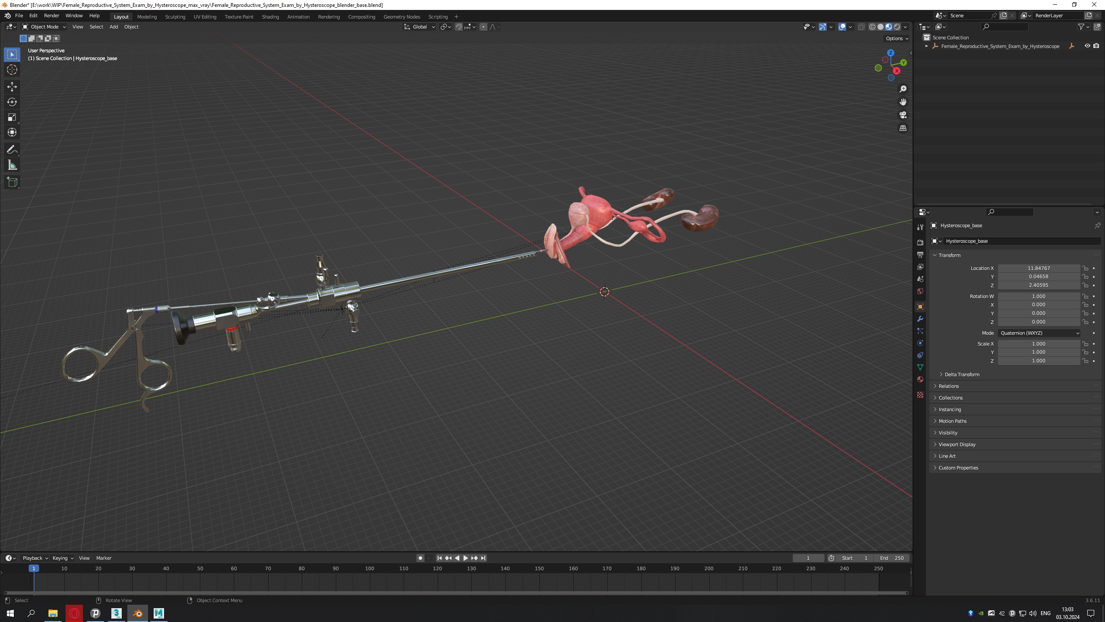Click the Options button in viewport
Image resolution: width=1105 pixels, height=622 pixels.
[897, 38]
